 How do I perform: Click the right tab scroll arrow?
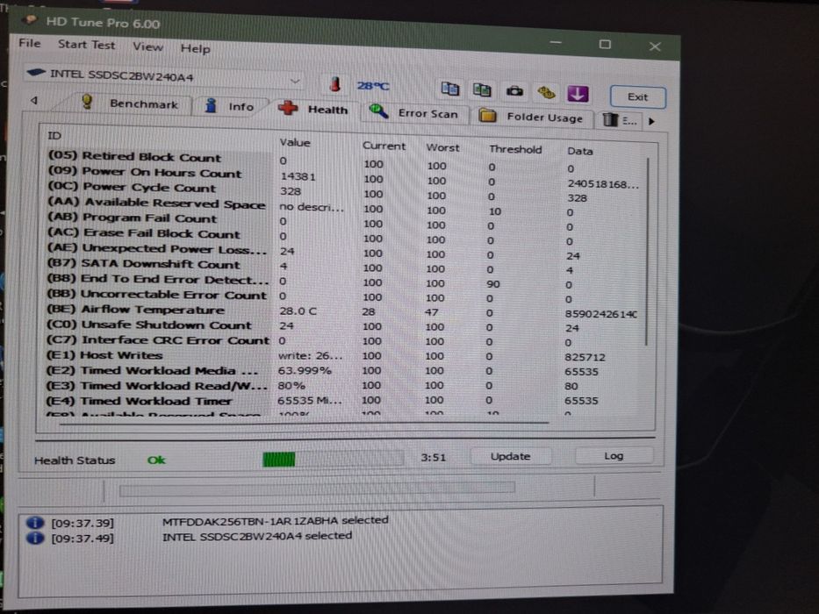click(x=651, y=122)
